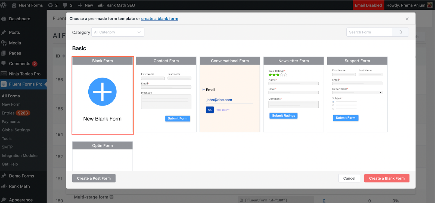Image resolution: width=435 pixels, height=203 pixels.
Task: Click the Ninja Tables Pro table icon
Action: pos(4,74)
